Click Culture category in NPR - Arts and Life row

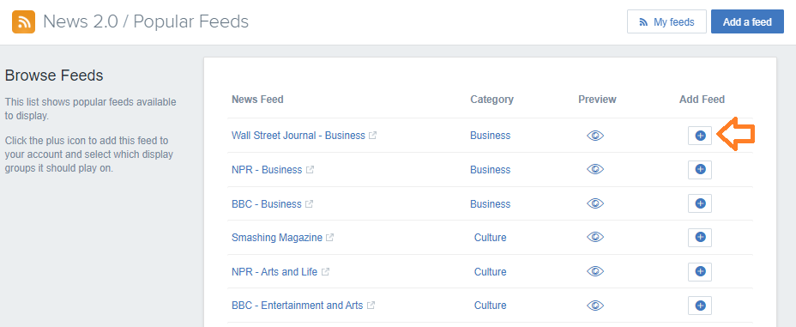(x=490, y=272)
